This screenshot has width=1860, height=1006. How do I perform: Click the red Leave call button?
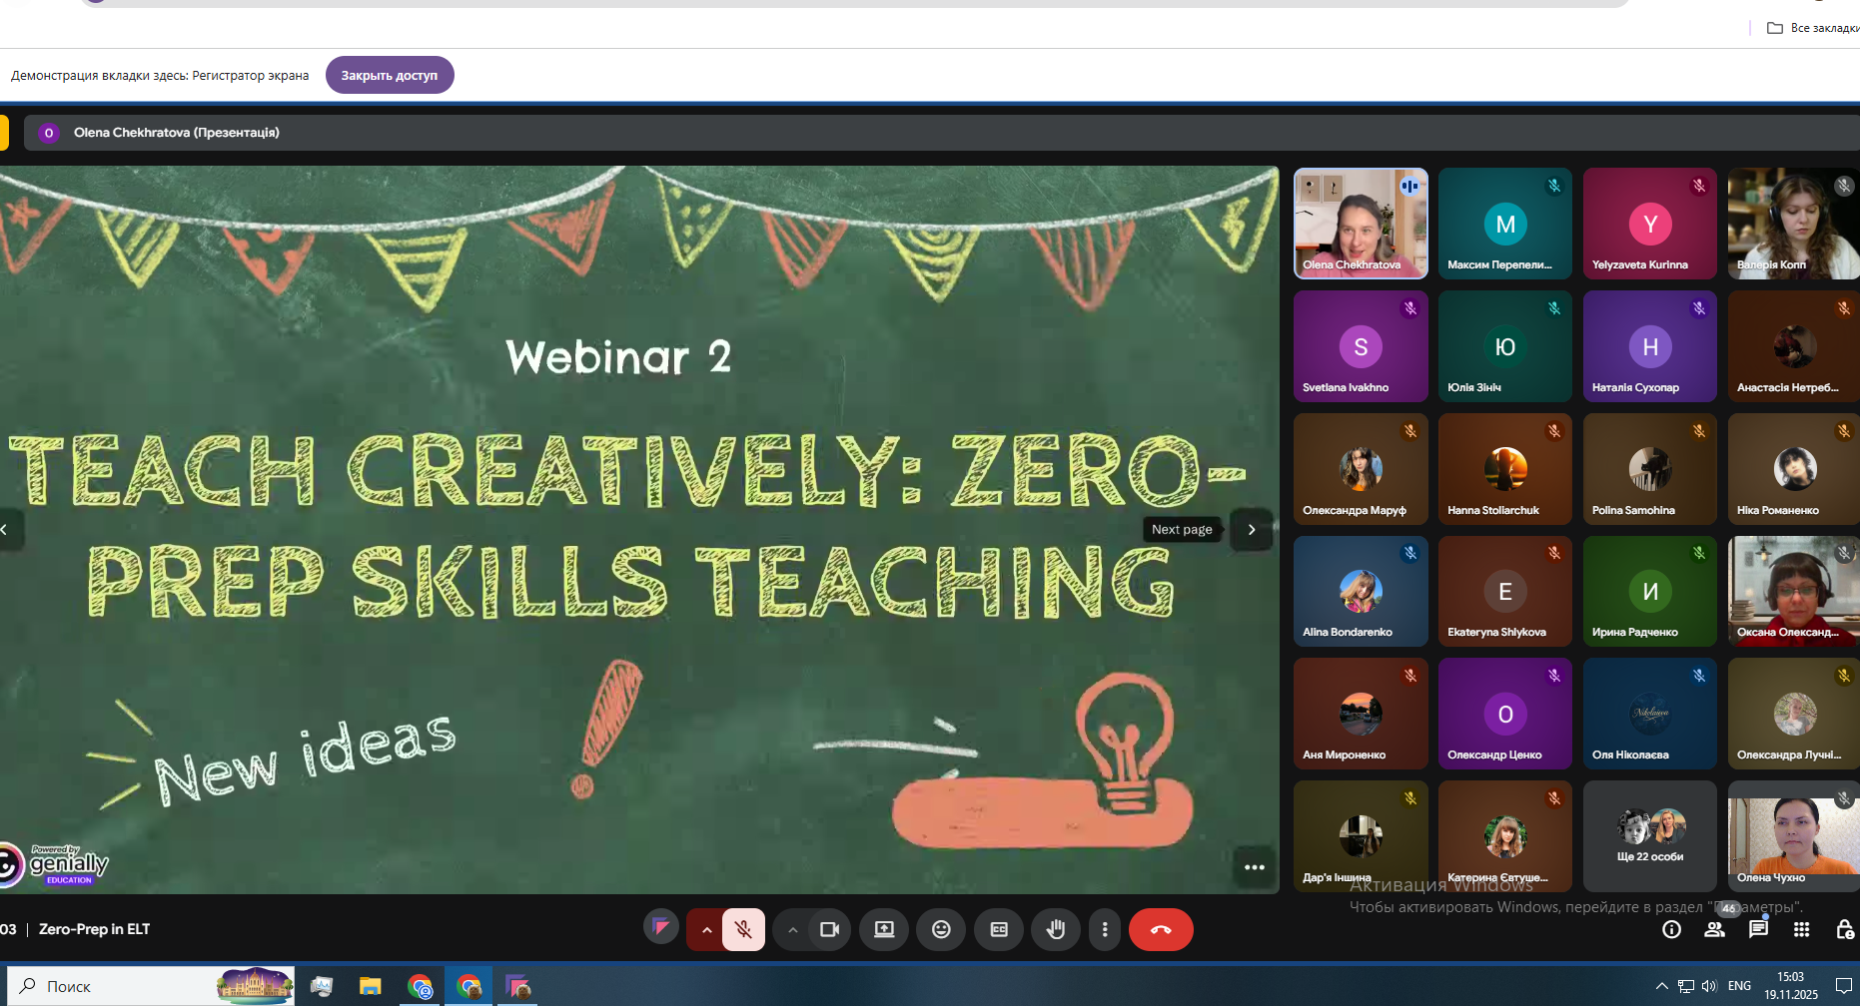(1160, 930)
